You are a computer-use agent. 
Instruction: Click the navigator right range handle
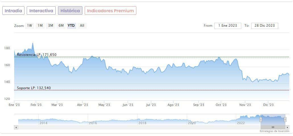point(285,120)
